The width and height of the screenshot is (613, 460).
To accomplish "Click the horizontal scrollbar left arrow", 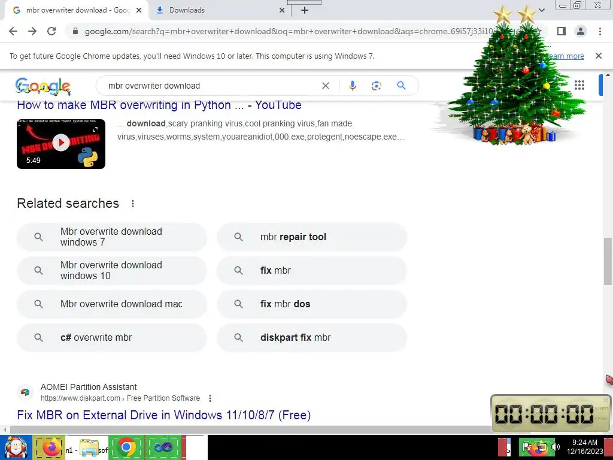I will pos(4,430).
